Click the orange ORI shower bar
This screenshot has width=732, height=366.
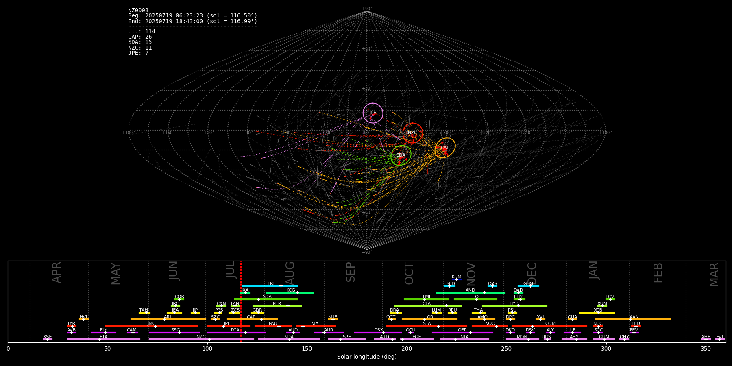coord(429,319)
